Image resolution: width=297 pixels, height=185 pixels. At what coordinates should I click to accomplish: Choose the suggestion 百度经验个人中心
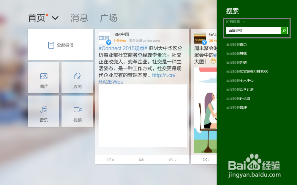click(240, 81)
